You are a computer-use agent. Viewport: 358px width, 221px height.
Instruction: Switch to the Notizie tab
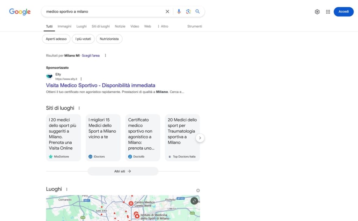(x=120, y=27)
